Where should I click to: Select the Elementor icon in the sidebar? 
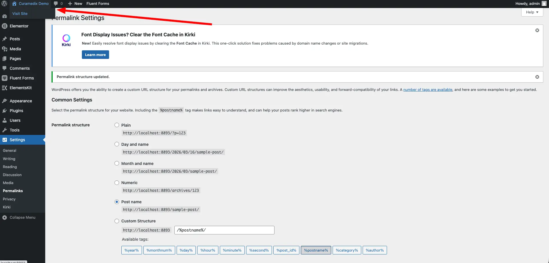[5, 26]
